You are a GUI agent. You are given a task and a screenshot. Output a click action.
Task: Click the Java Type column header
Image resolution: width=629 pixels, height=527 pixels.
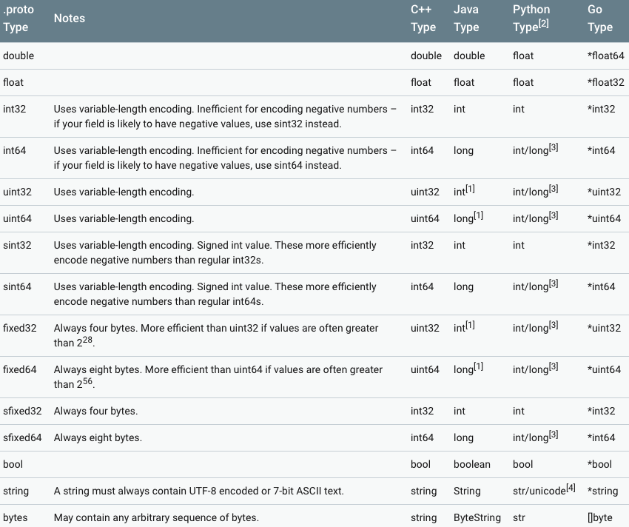click(x=466, y=19)
